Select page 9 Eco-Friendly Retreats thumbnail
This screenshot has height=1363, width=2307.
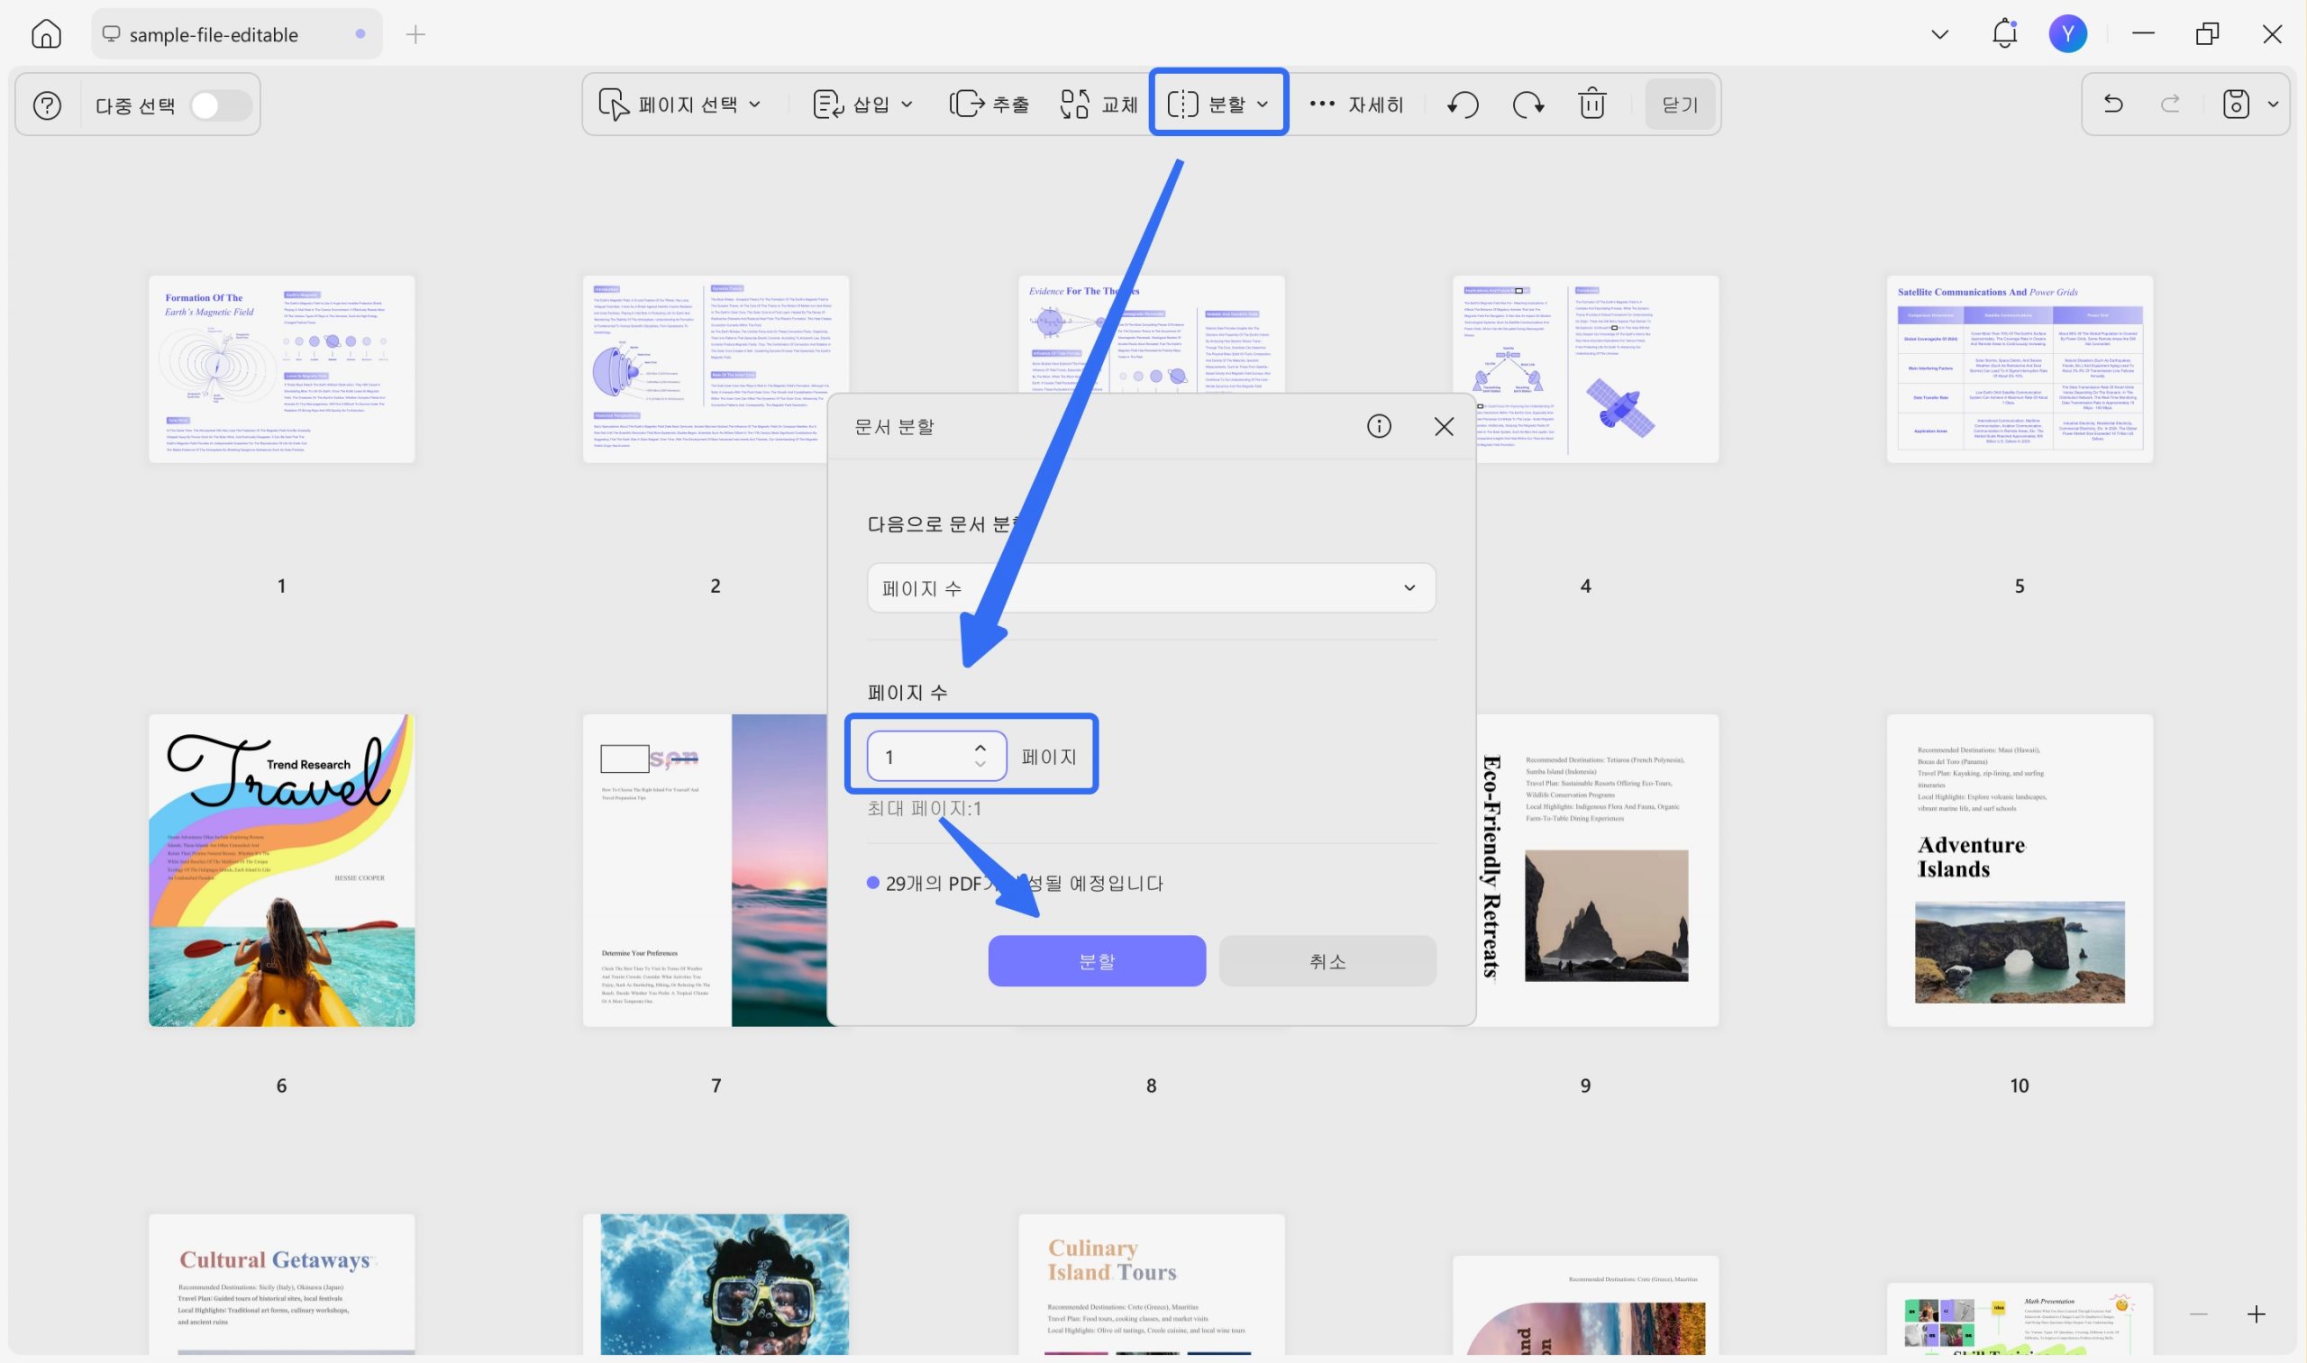[x=1597, y=870]
